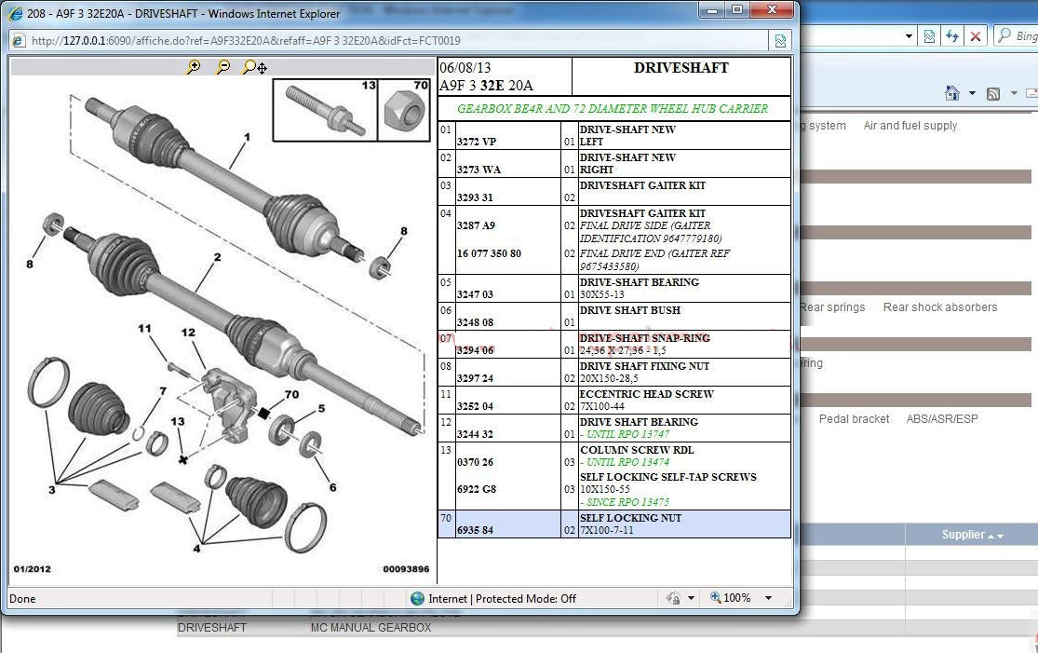This screenshot has width=1038, height=653.
Task: Open the Air and fuel supply section
Action: point(910,126)
